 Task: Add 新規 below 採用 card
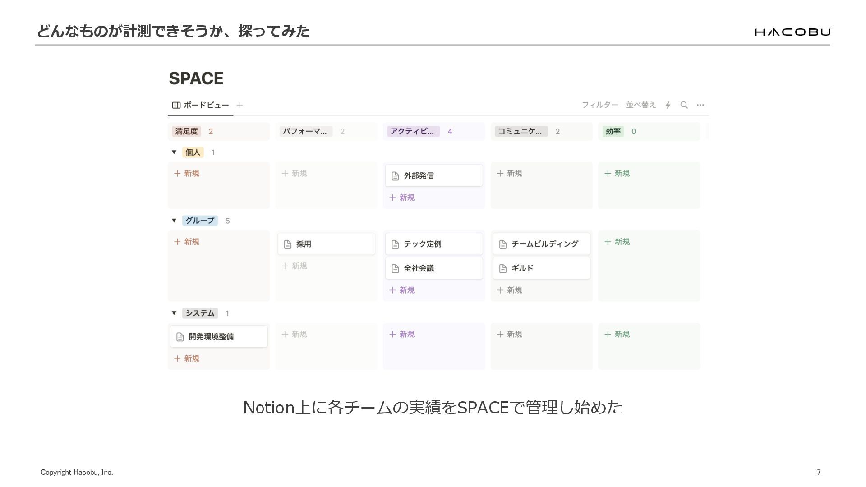pyautogui.click(x=295, y=266)
